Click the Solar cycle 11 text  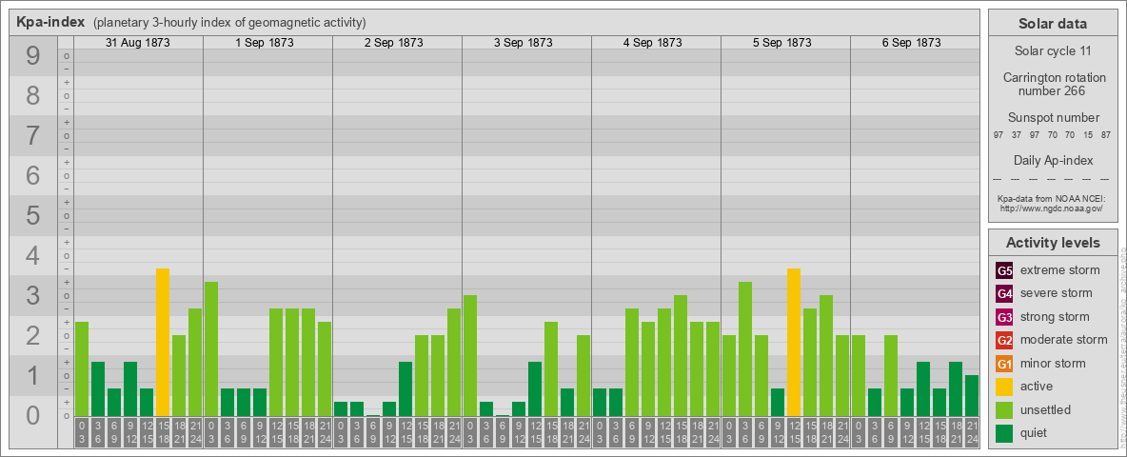click(x=1053, y=51)
